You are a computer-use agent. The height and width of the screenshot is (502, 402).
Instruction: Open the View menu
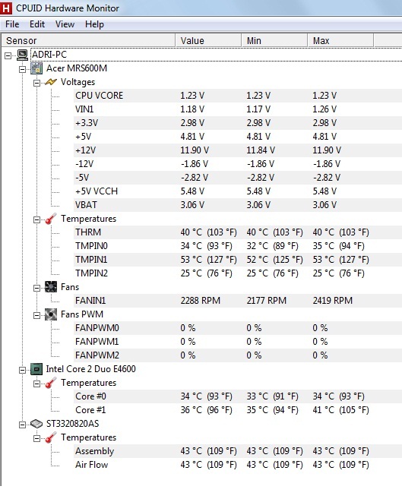coord(65,24)
